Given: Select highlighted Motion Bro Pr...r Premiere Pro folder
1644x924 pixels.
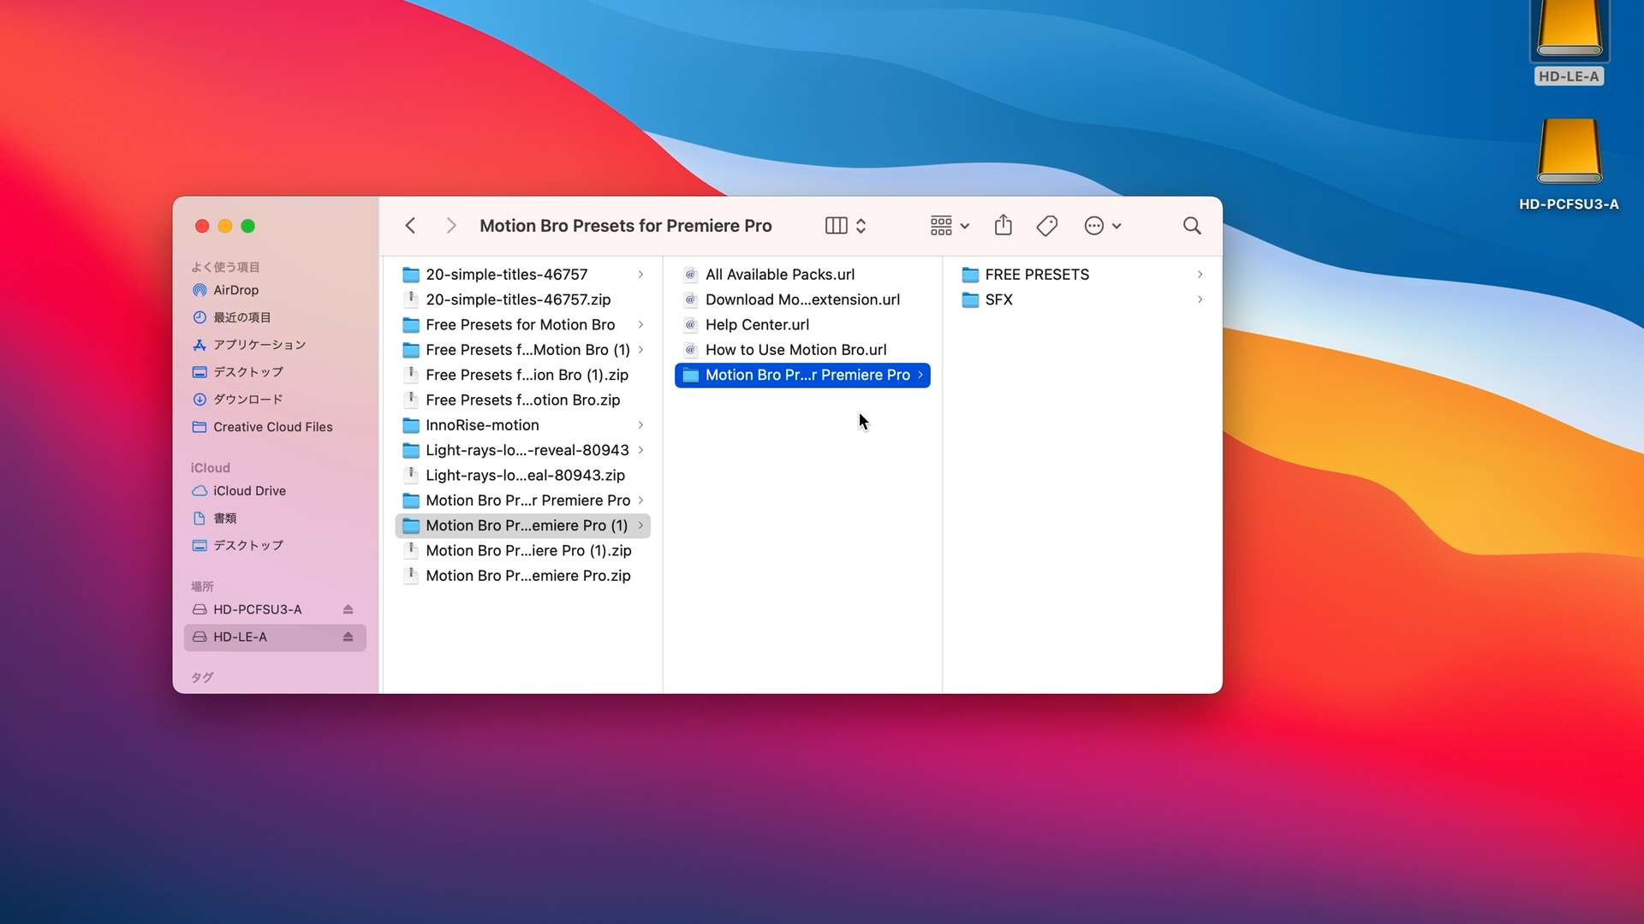Looking at the screenshot, I should [802, 375].
